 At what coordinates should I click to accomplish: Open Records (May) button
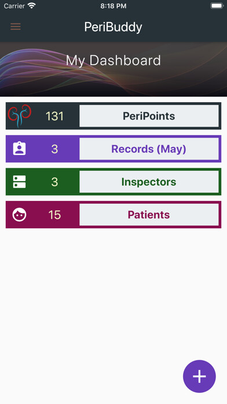pyautogui.click(x=149, y=149)
